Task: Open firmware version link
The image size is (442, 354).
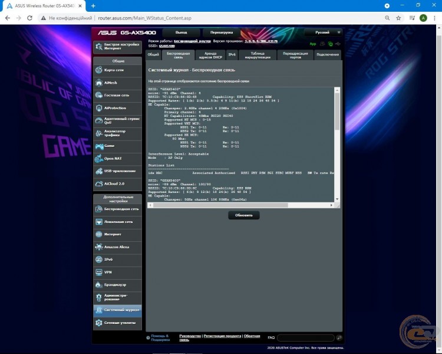Action: point(261,41)
